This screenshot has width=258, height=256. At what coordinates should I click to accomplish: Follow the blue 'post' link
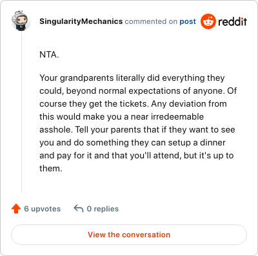click(188, 21)
